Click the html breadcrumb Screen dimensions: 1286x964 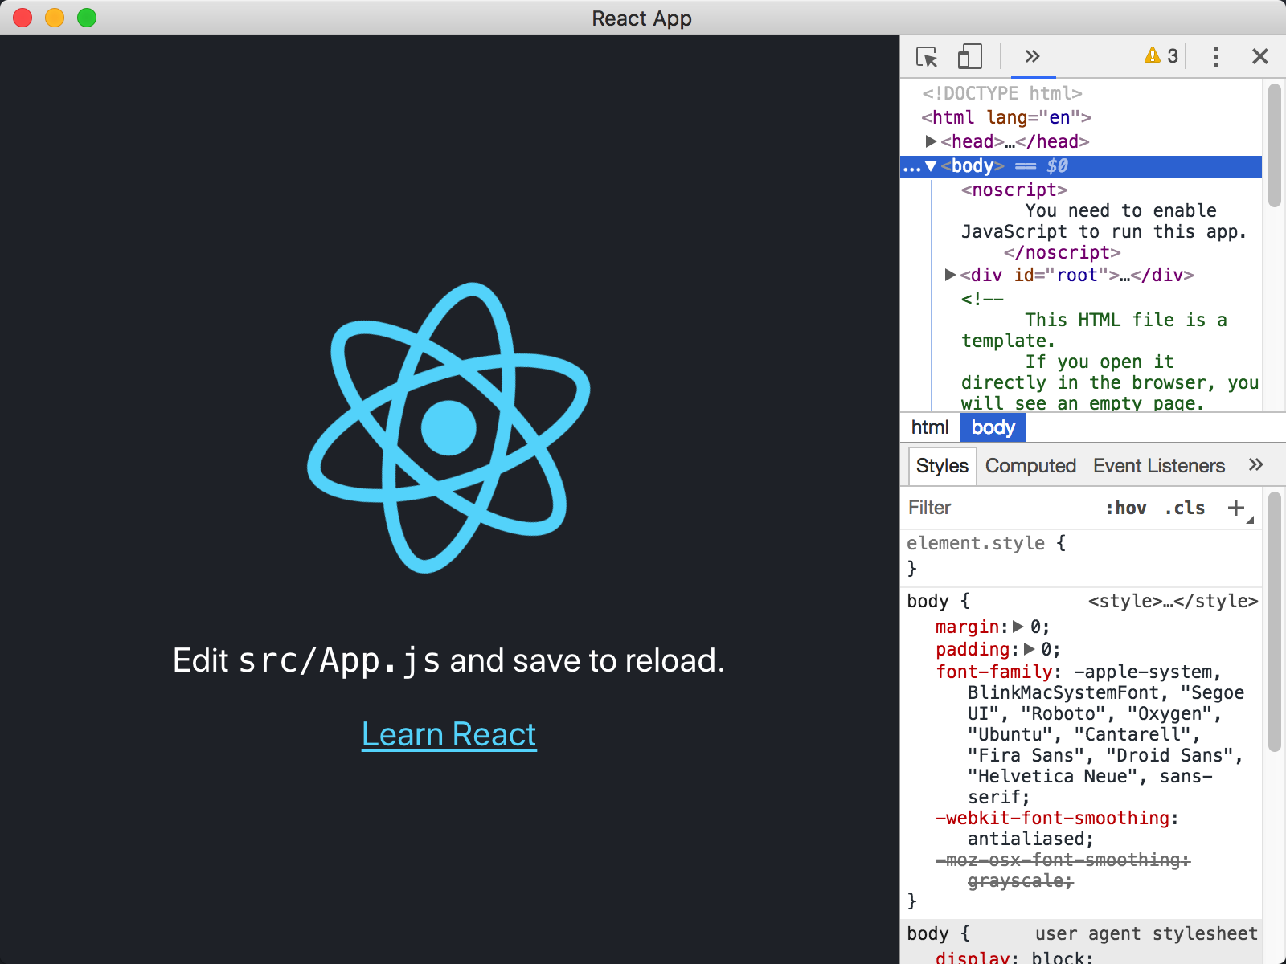pyautogui.click(x=930, y=427)
